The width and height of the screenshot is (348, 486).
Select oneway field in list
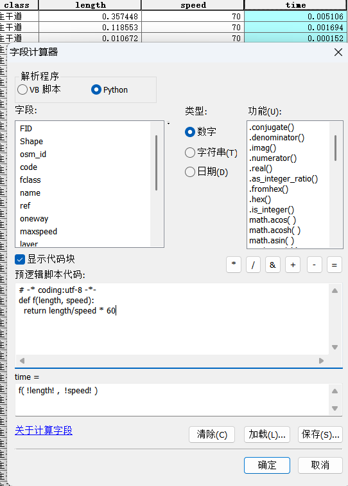34,218
